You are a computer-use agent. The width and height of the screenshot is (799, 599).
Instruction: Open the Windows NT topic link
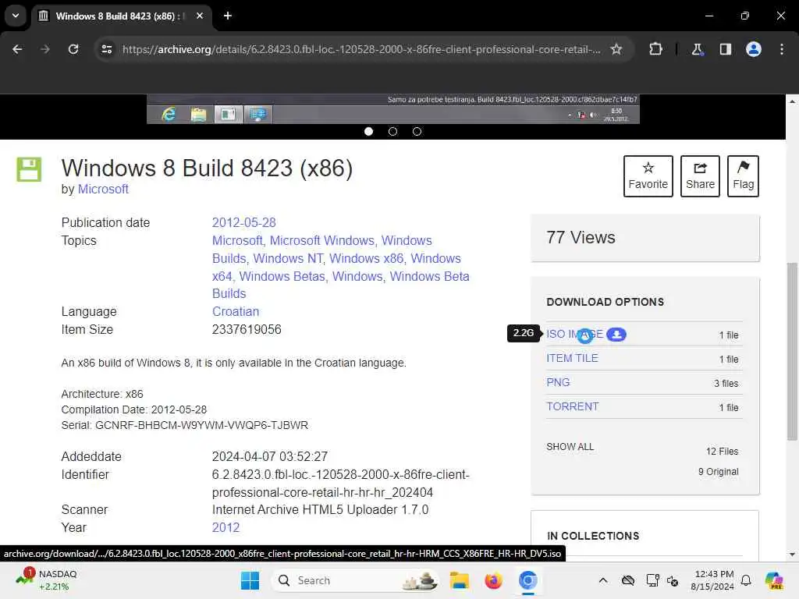point(288,258)
